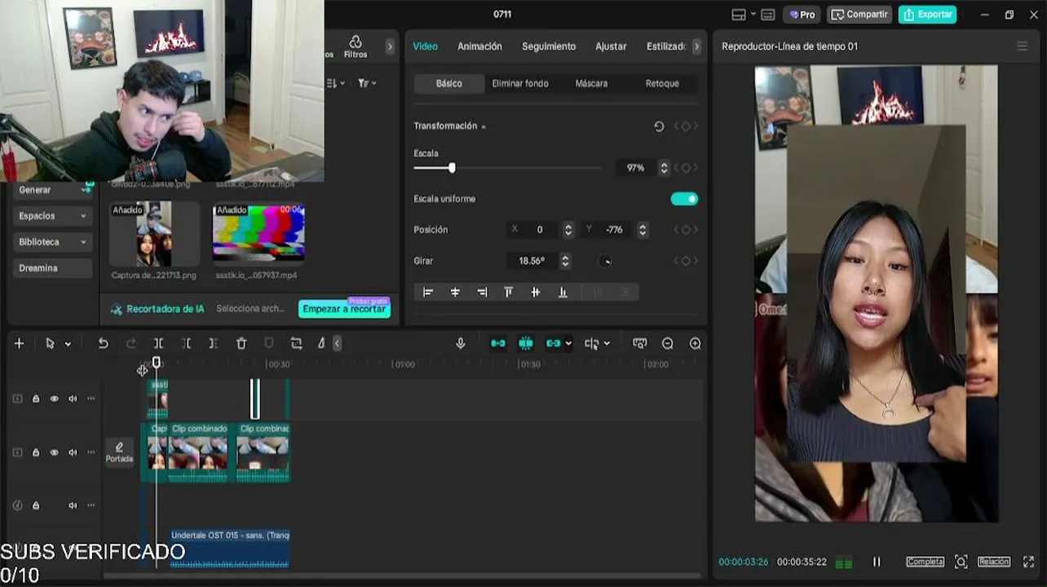This screenshot has width=1047, height=587.
Task: Zoom out the timeline
Action: [668, 344]
